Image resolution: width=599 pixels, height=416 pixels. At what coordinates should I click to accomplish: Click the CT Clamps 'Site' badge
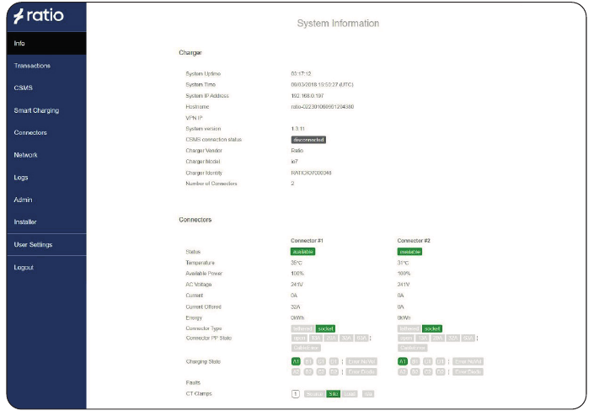(333, 394)
